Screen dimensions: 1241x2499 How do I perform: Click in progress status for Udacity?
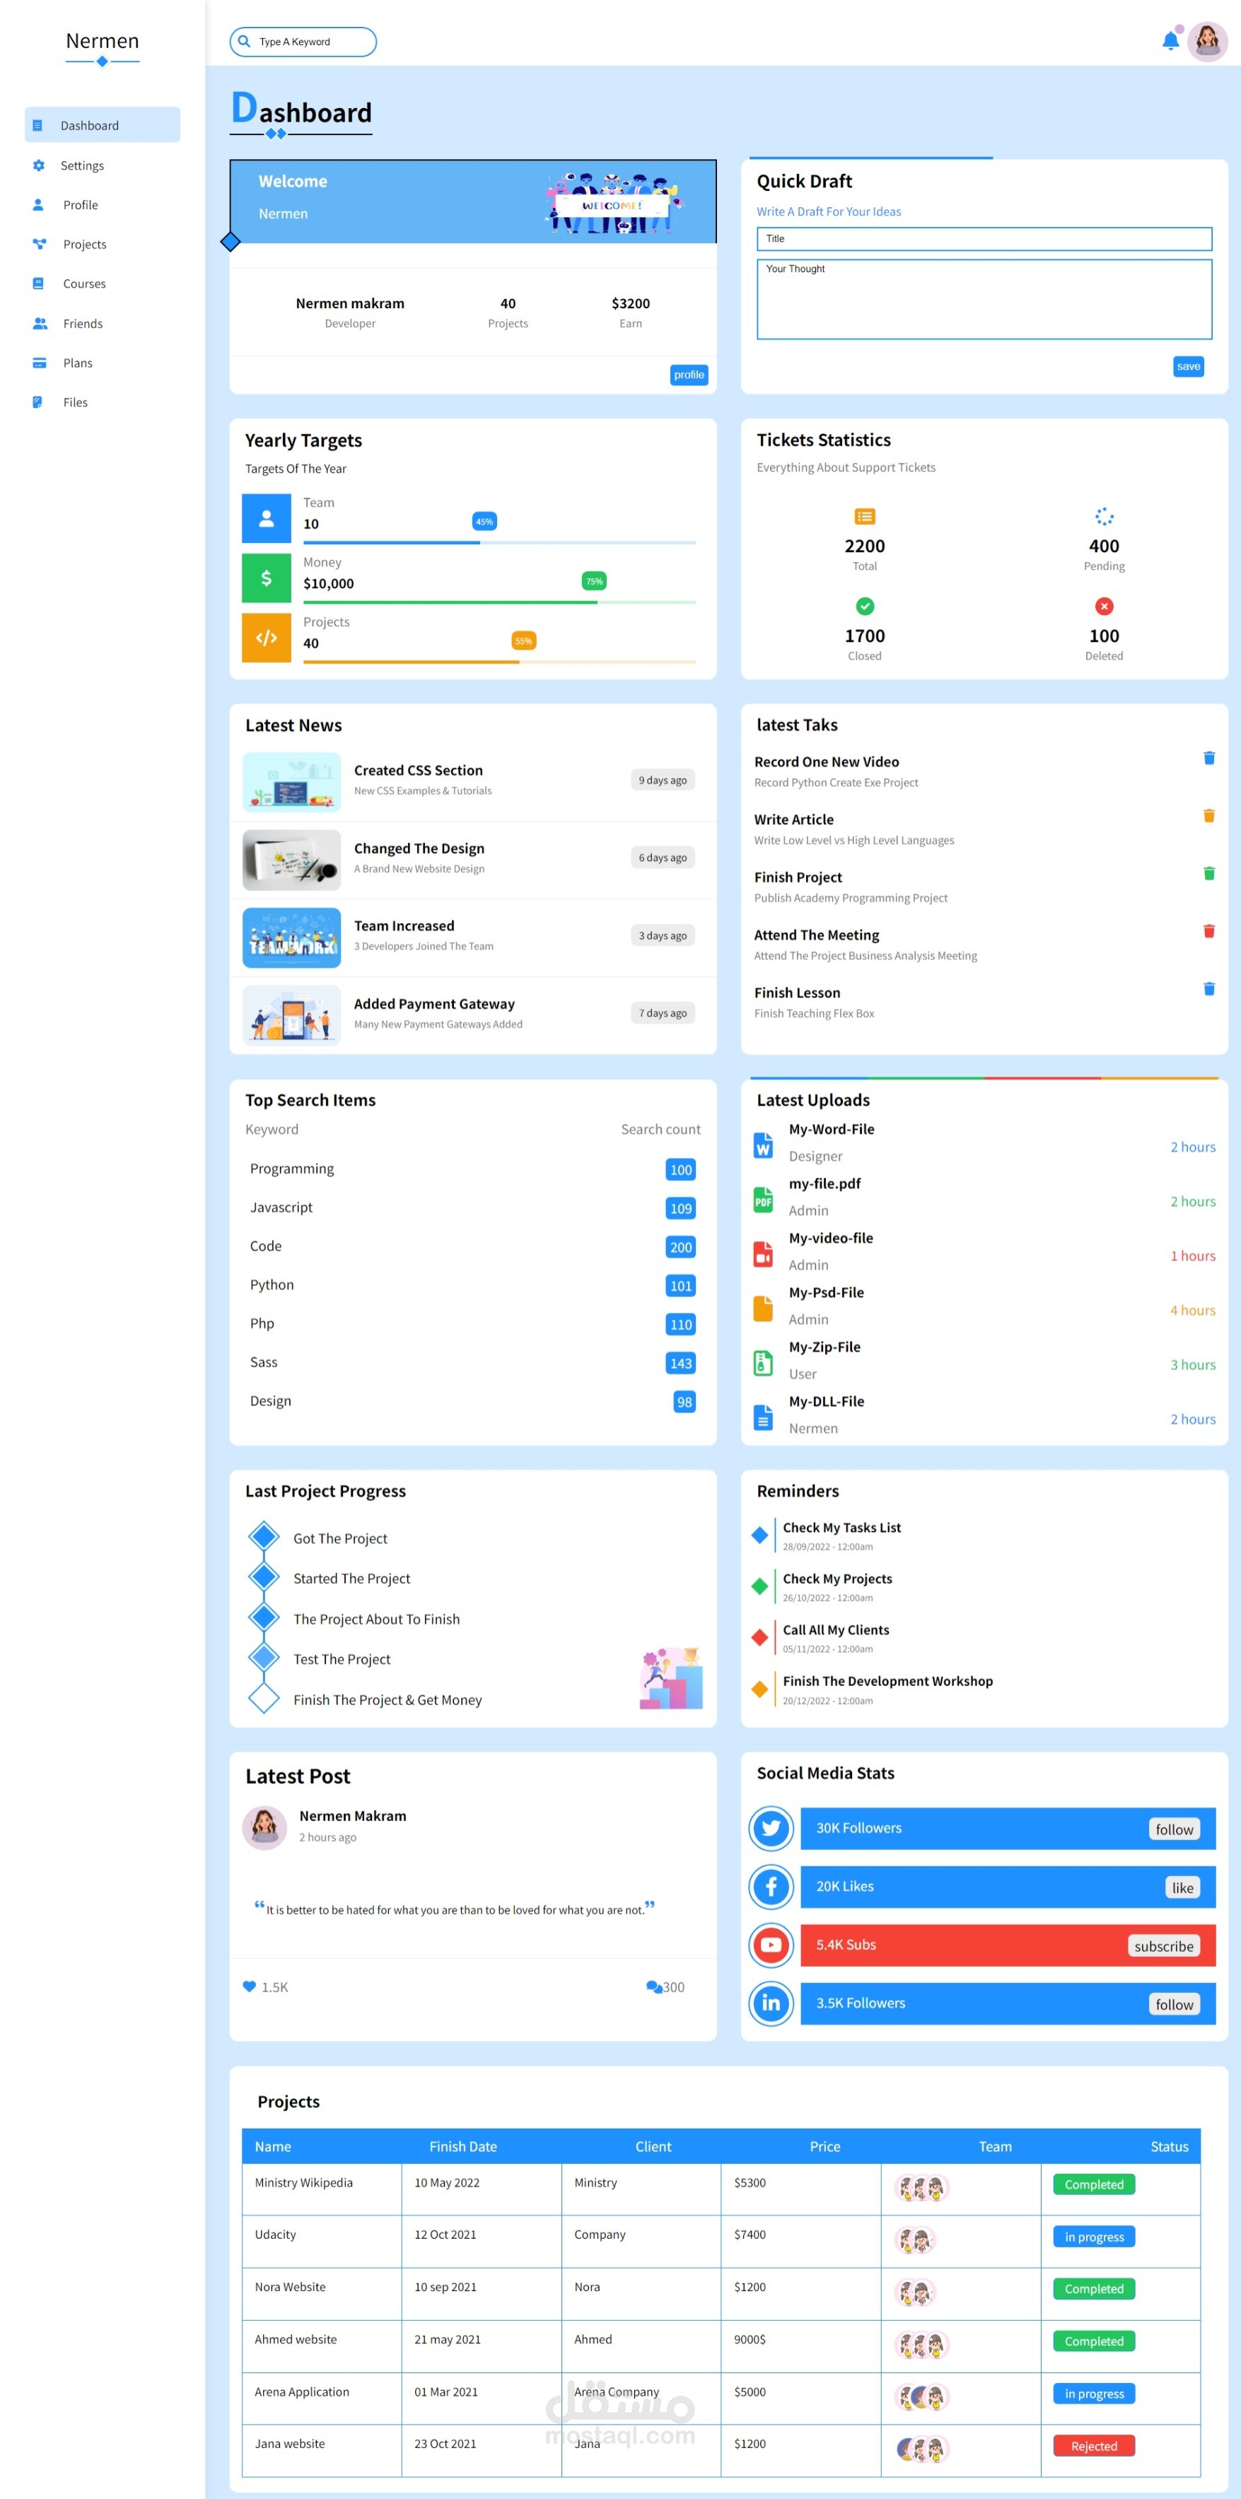click(x=1093, y=2236)
